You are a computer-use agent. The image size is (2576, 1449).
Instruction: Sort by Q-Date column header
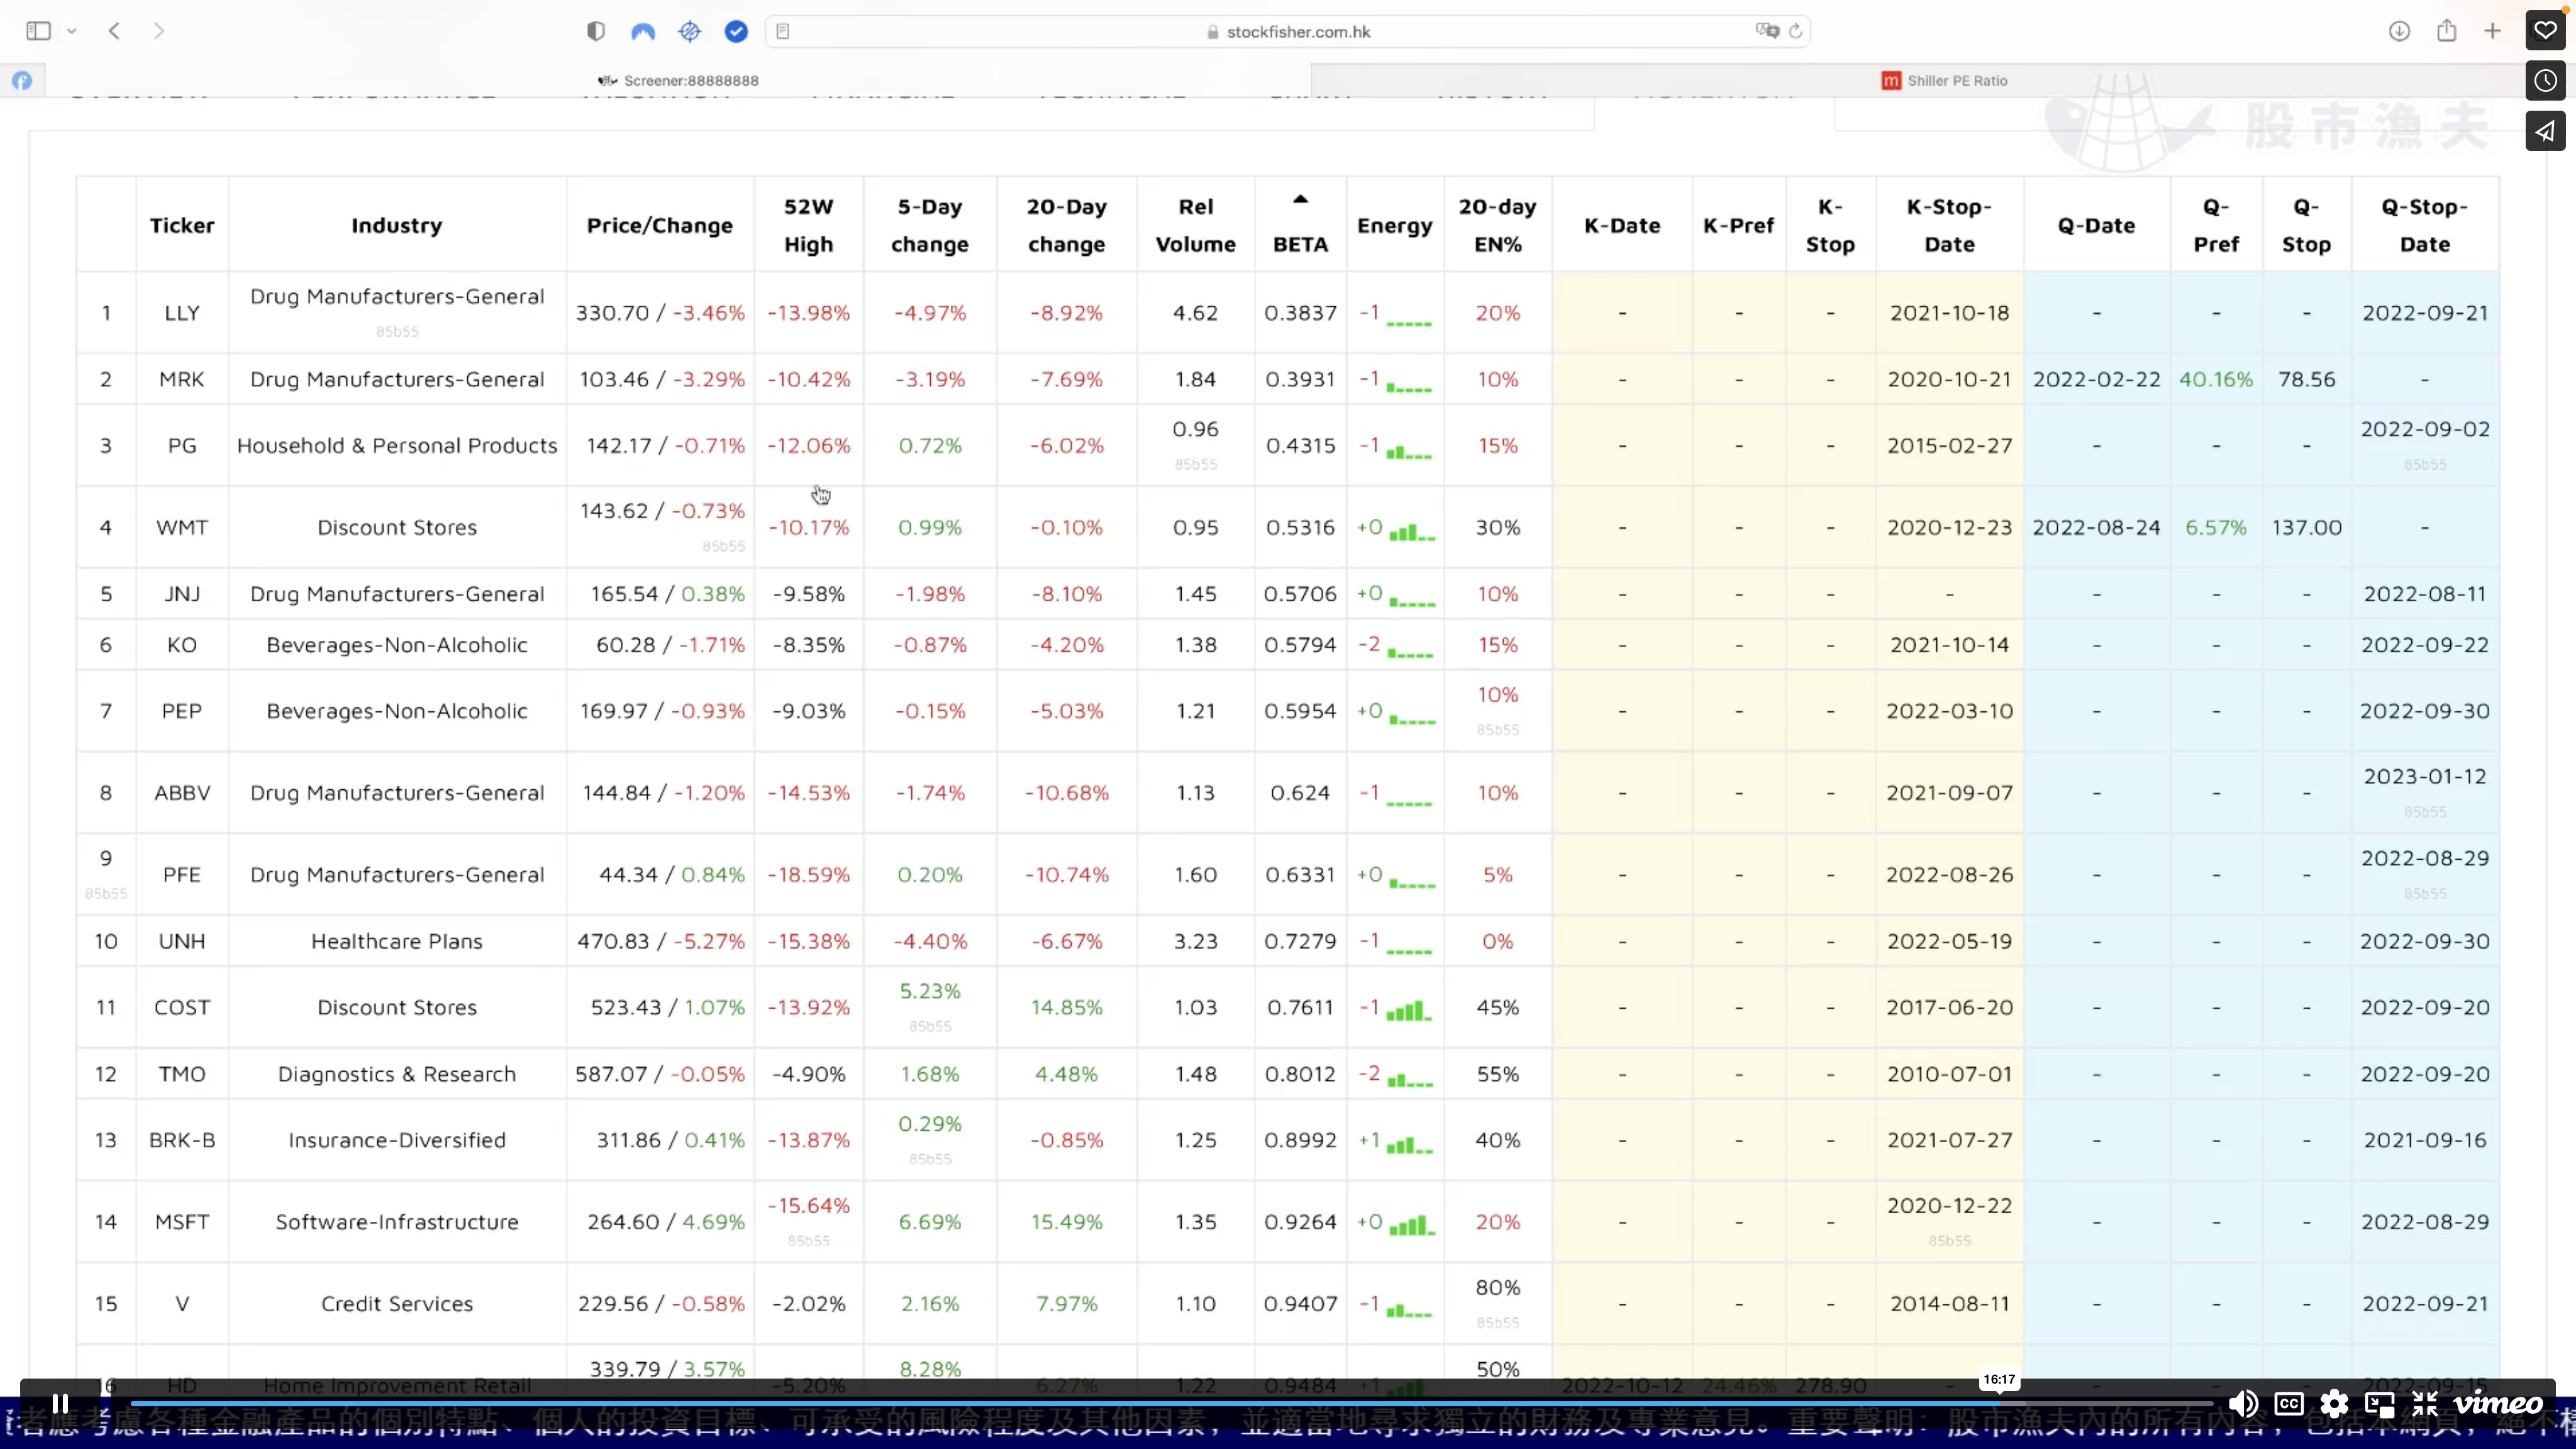coord(2097,225)
